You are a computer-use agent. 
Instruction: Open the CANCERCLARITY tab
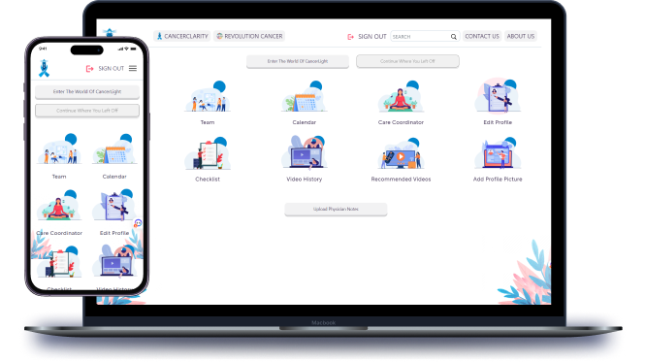pyautogui.click(x=182, y=36)
